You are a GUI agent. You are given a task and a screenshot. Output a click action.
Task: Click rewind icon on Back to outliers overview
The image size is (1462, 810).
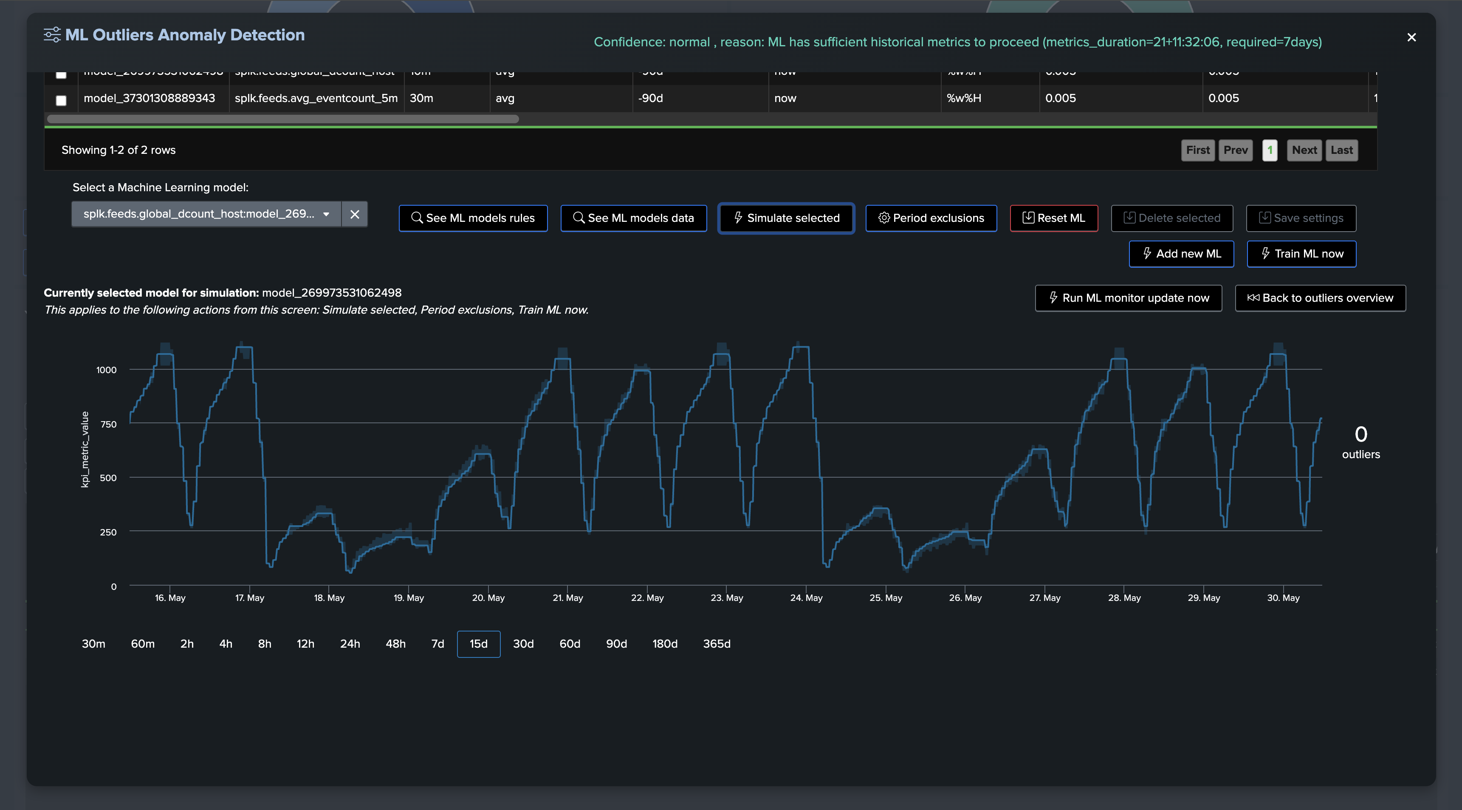point(1253,298)
